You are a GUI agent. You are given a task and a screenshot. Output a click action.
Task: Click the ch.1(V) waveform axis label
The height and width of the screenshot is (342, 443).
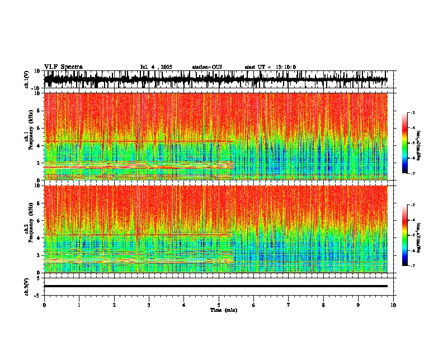[27, 79]
